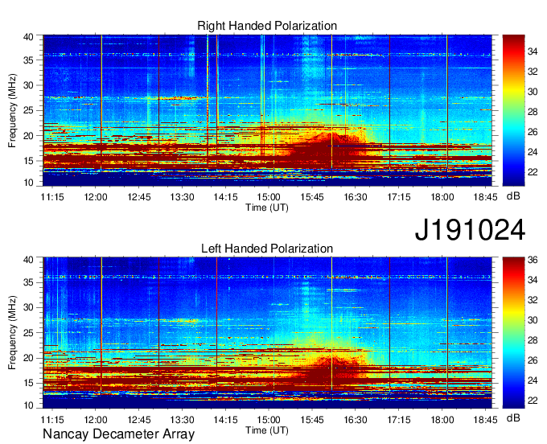Click the 30 value on Right Handed color bar
This screenshot has height=444, width=547.
[x=533, y=92]
